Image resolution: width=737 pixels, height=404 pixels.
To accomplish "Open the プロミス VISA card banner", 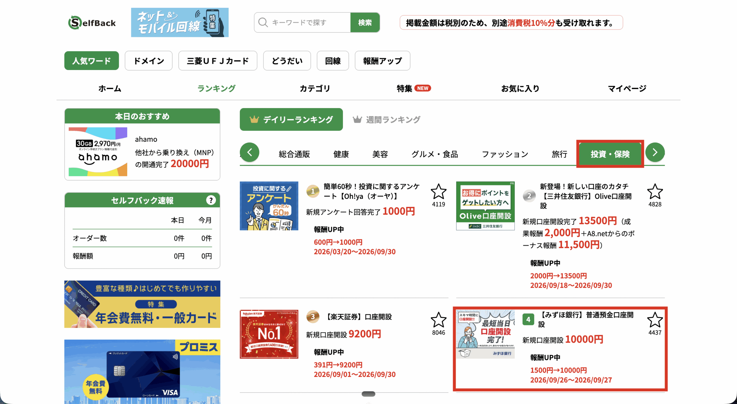I will (142, 372).
